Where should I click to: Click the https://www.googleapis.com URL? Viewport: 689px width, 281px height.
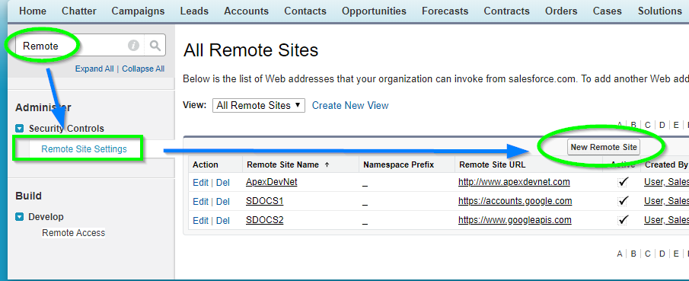515,220
